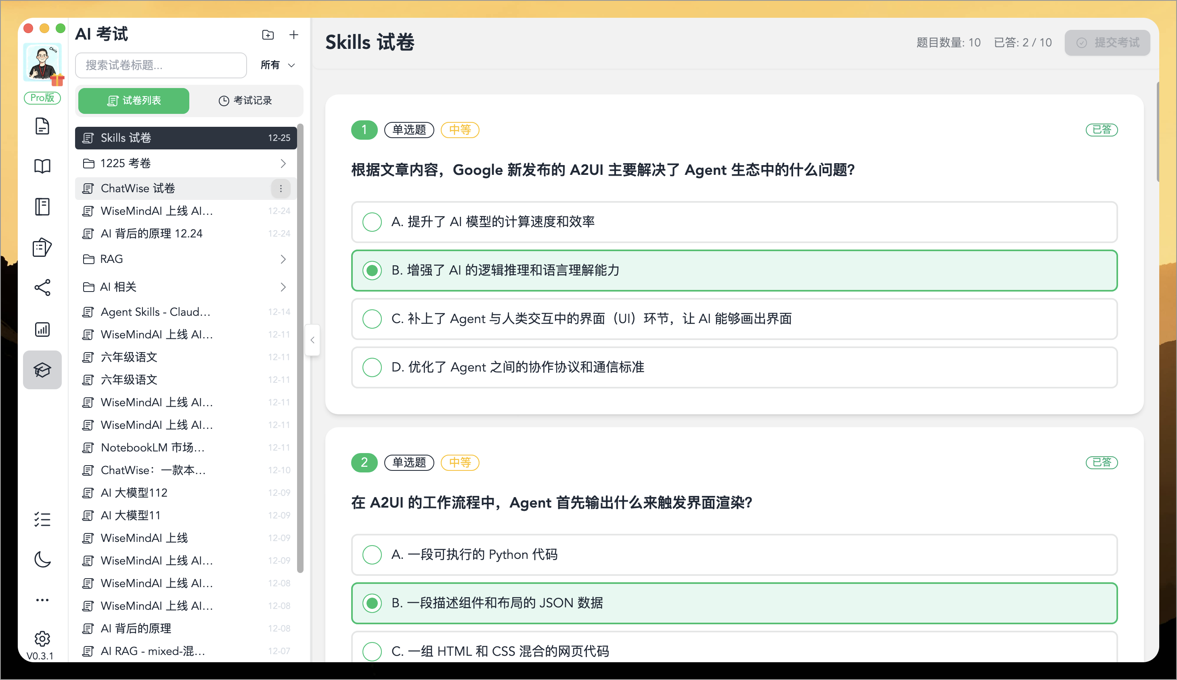Open settings gear icon
1177x680 pixels.
click(x=42, y=638)
